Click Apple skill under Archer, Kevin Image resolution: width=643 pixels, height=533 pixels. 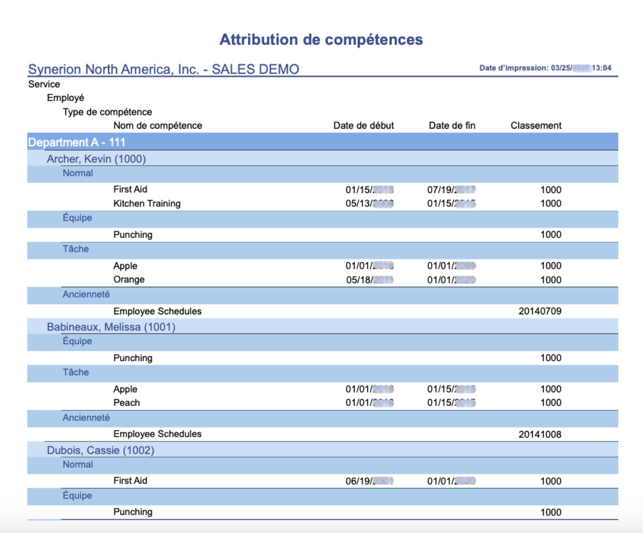click(x=125, y=266)
